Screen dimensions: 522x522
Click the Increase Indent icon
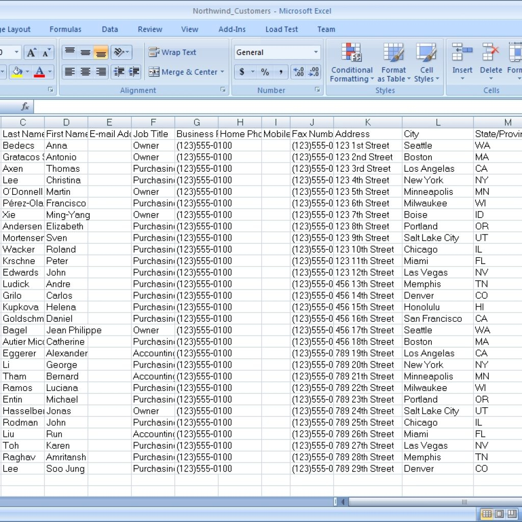(x=134, y=72)
